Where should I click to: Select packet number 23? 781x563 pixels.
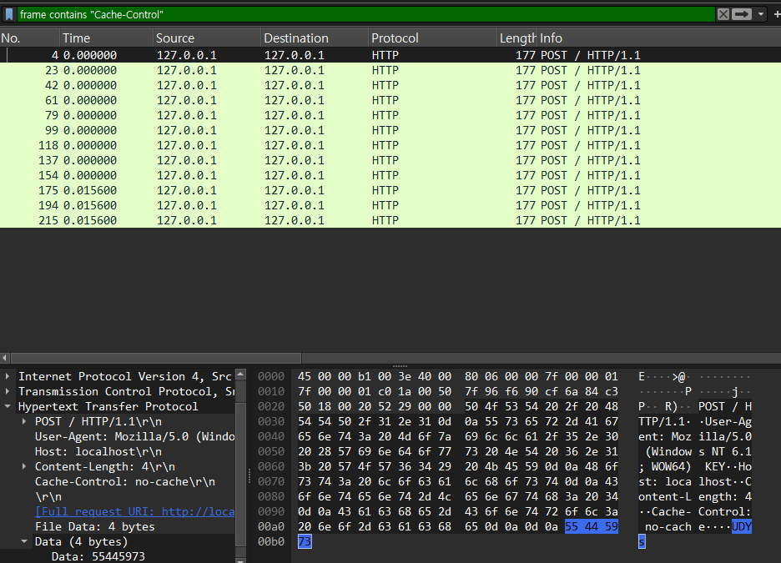click(x=390, y=70)
